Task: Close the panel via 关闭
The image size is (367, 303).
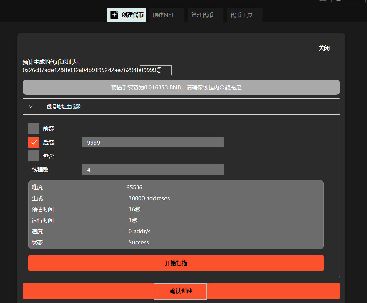Action: pyautogui.click(x=324, y=48)
